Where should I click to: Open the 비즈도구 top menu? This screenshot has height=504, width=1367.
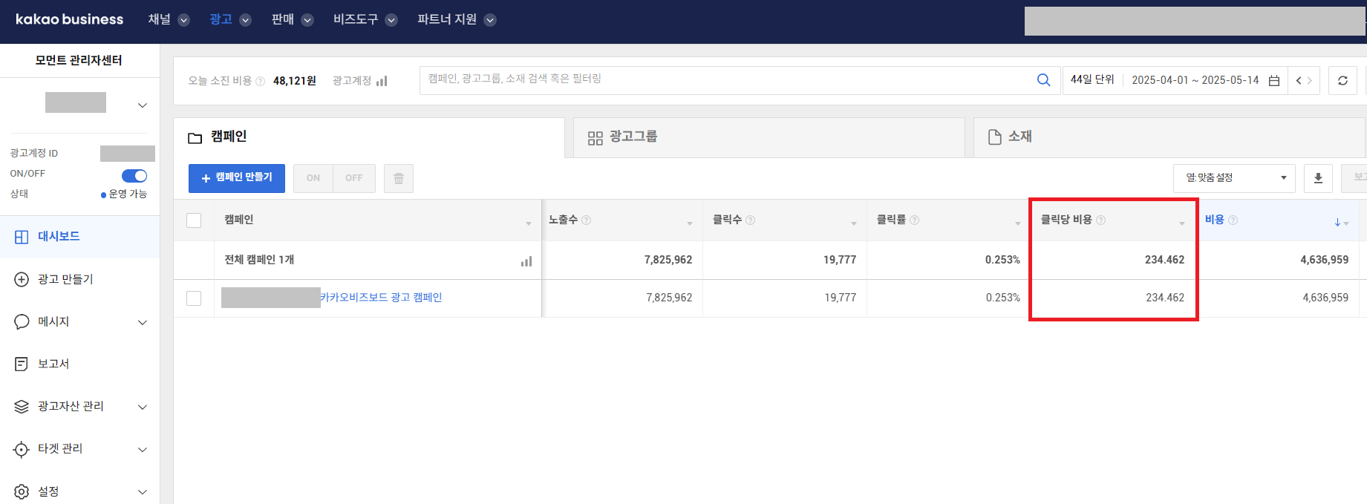(x=365, y=19)
